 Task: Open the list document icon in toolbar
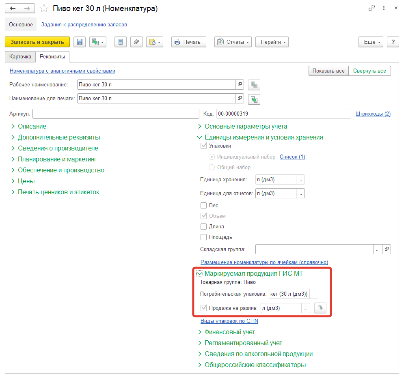click(x=121, y=42)
